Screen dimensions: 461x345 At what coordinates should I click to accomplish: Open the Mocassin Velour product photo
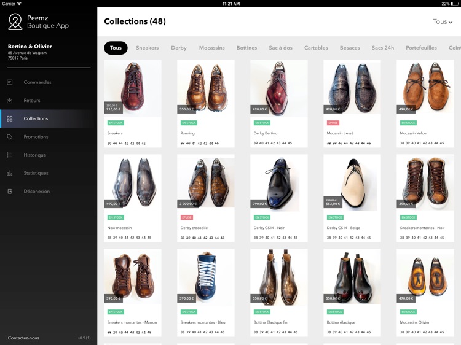[x=425, y=88]
